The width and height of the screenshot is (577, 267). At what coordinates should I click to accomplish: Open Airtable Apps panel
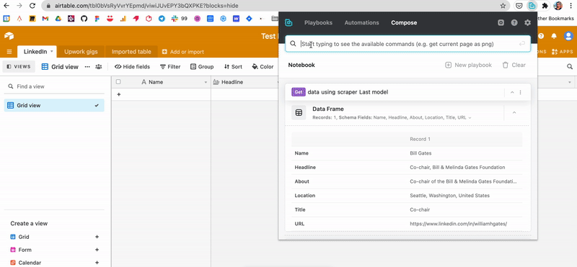[563, 52]
